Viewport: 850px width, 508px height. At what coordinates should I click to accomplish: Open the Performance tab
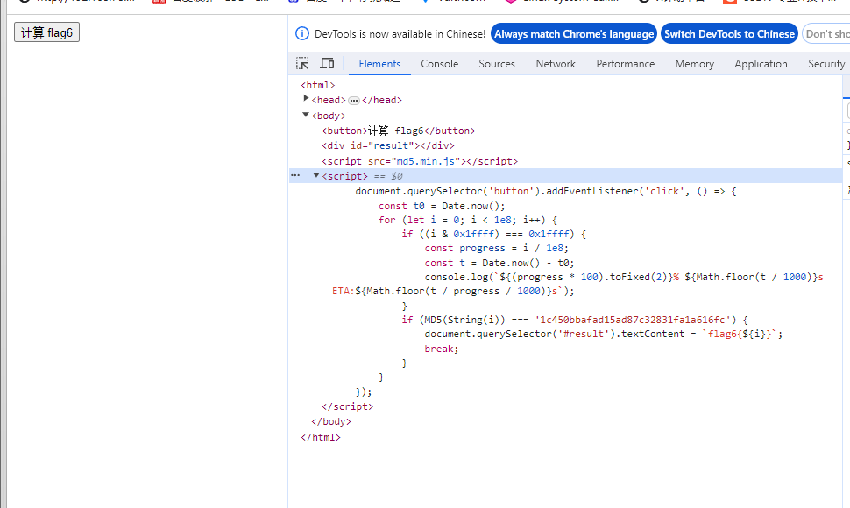click(x=626, y=64)
